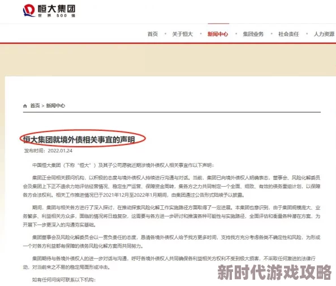The image size is (336, 286).
Task: Open the 关于恒大 navigation item
Action: coord(183,34)
